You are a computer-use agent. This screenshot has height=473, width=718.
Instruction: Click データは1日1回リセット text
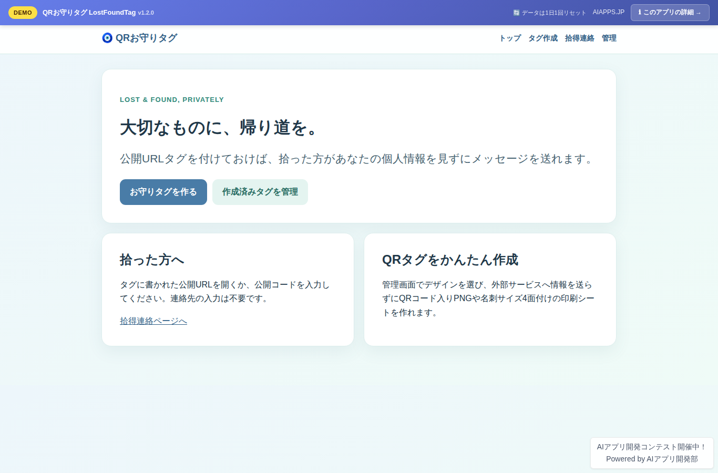tap(553, 13)
